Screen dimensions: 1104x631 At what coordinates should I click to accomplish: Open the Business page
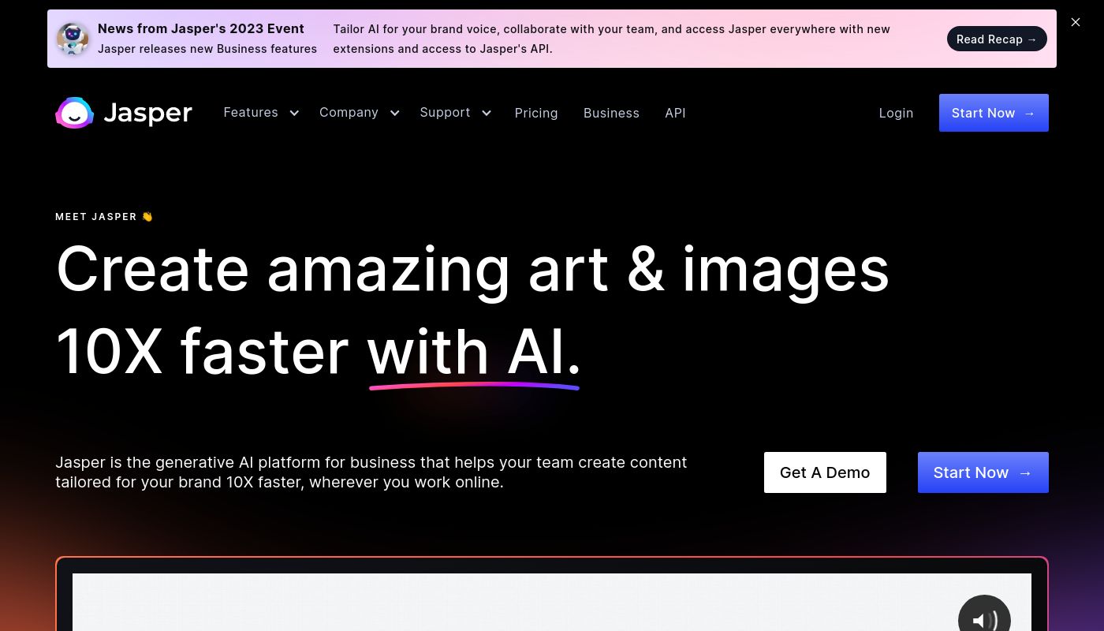point(611,113)
